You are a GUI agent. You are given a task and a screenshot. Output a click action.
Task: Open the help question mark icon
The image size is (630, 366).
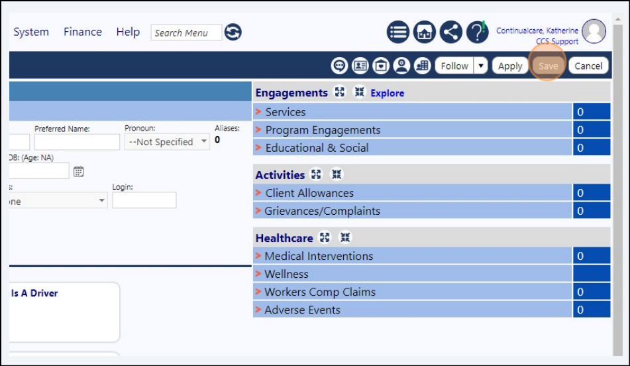(478, 32)
